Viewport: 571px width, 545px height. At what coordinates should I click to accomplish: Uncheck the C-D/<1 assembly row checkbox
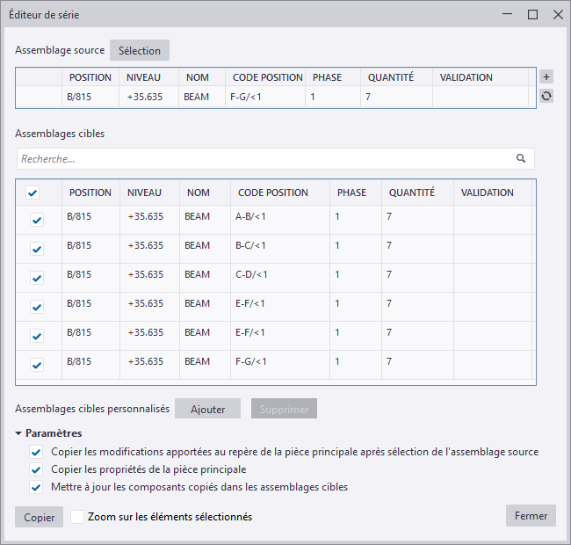[x=37, y=278]
